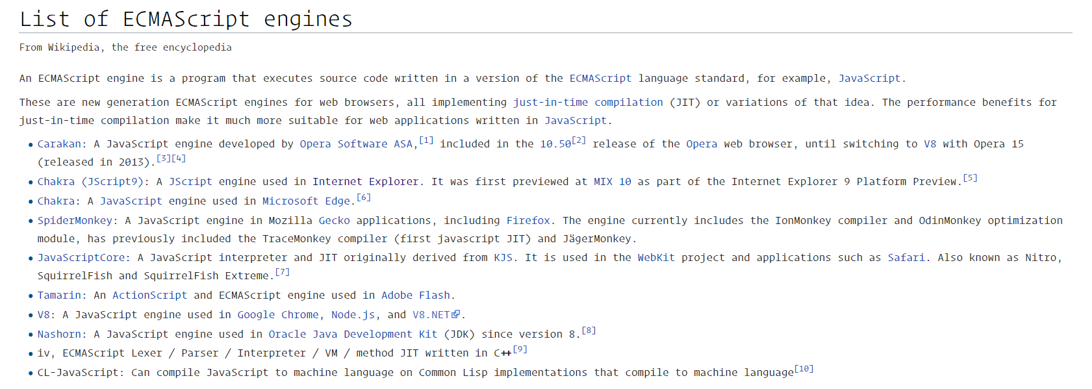Visit the Google Chrome link

tap(278, 315)
